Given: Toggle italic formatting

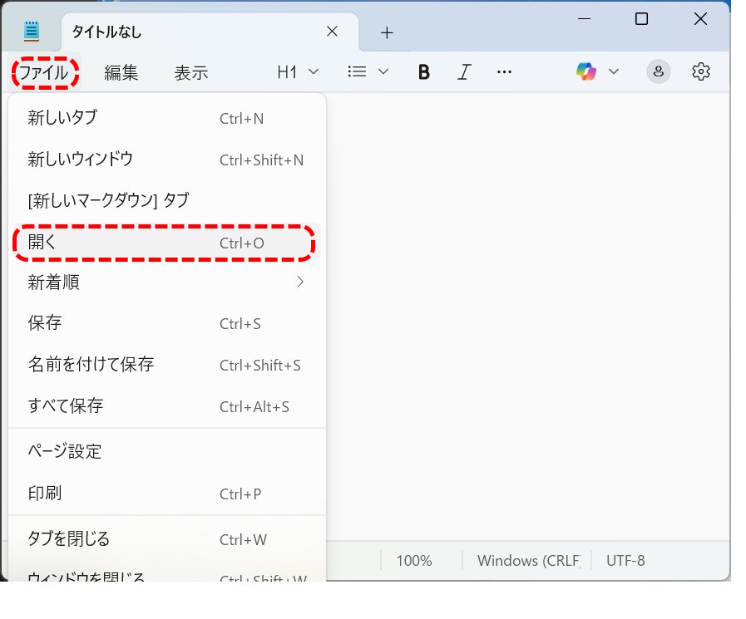Looking at the screenshot, I should (x=463, y=71).
